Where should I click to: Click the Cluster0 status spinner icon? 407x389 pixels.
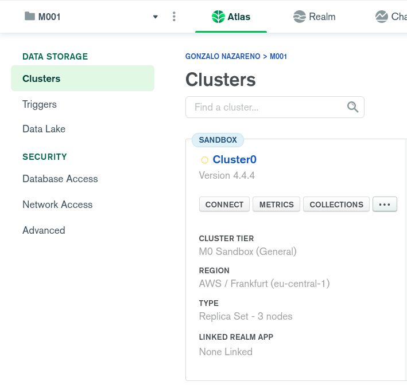(x=204, y=160)
